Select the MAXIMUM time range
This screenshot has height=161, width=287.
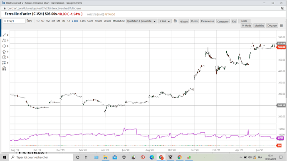point(119,21)
